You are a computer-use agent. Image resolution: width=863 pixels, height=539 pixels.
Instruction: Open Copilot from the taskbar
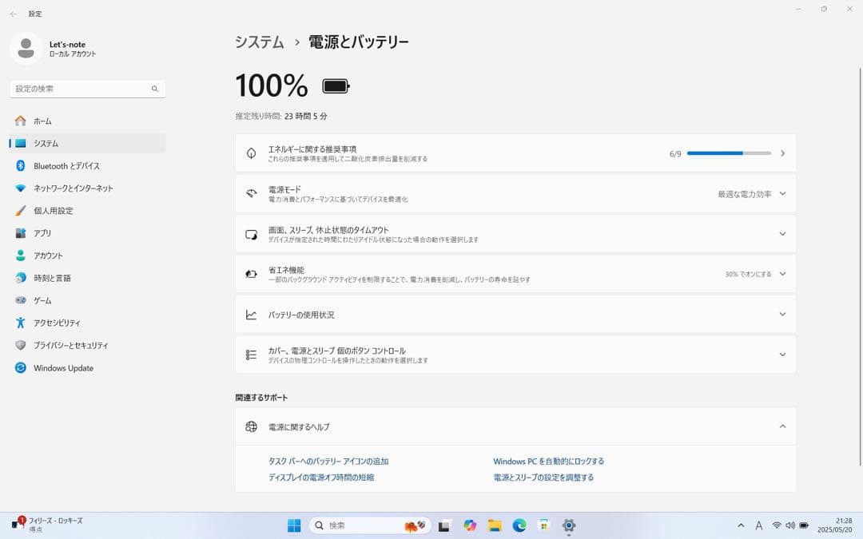click(469, 525)
